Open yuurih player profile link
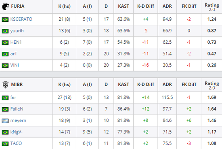 (17, 31)
